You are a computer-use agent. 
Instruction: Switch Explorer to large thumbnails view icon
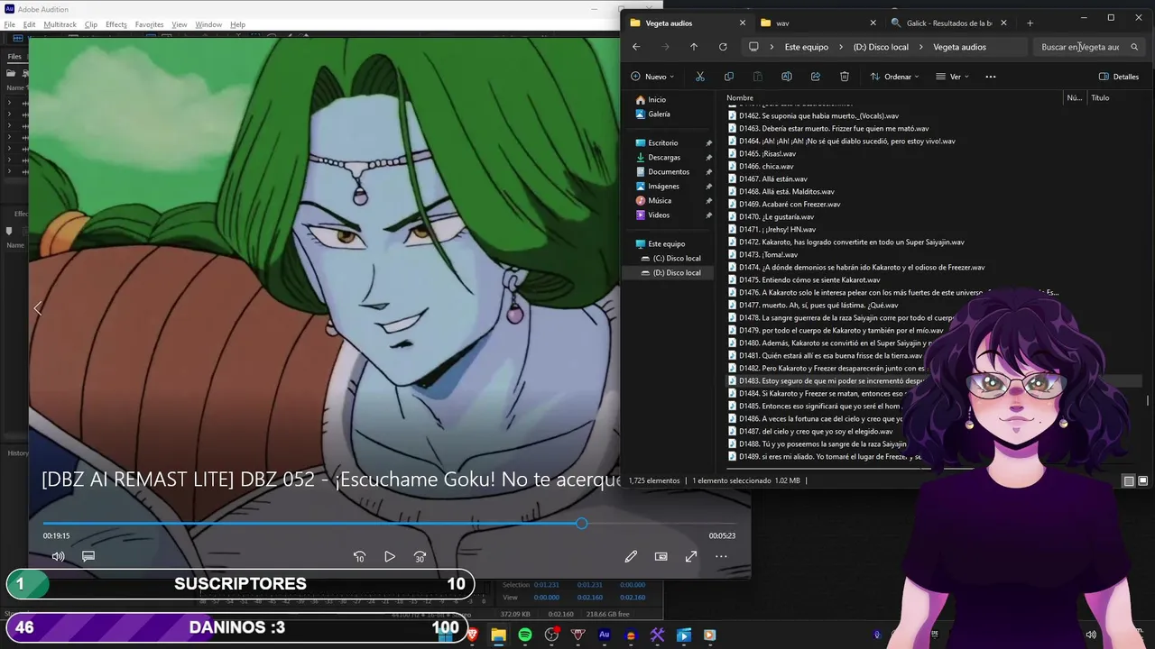point(1143,481)
